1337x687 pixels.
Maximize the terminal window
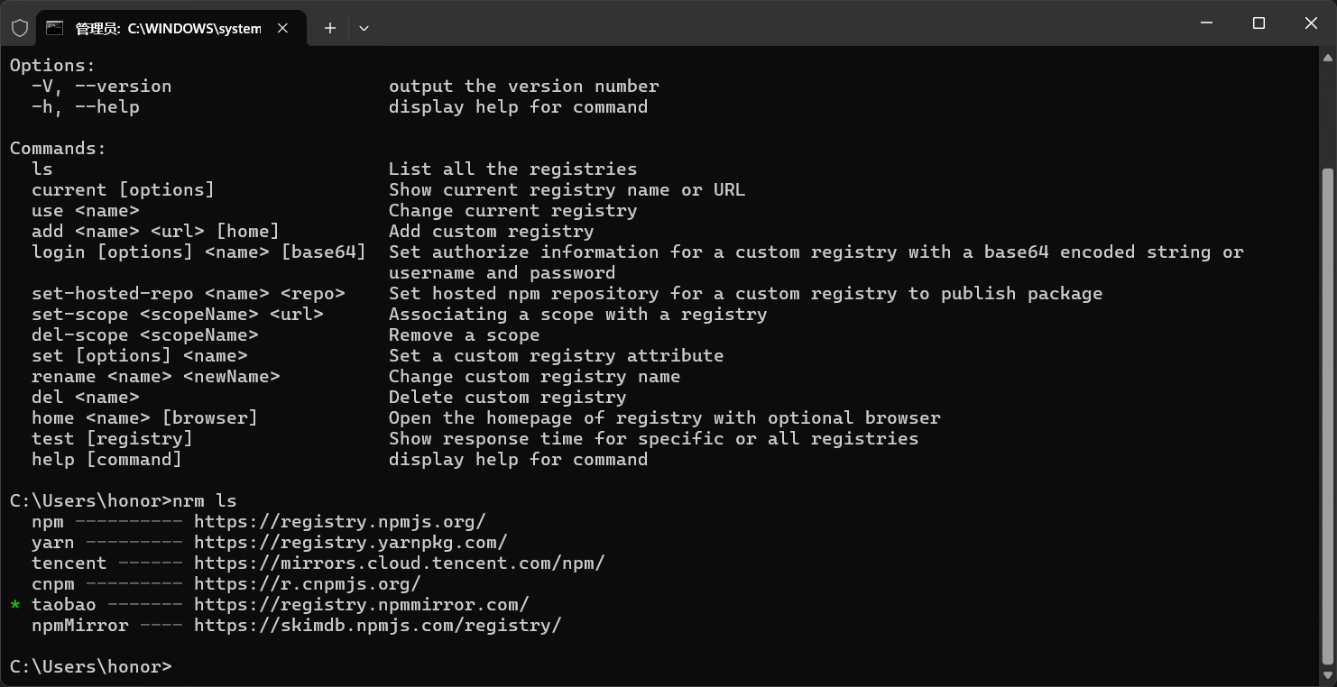point(1259,23)
